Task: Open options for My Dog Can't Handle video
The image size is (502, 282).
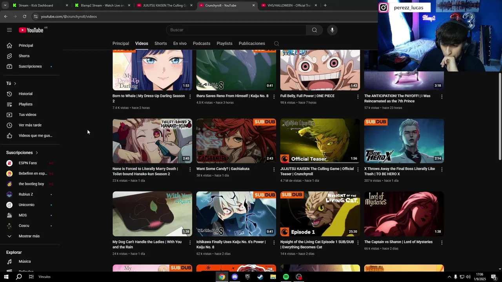Action: [190, 242]
